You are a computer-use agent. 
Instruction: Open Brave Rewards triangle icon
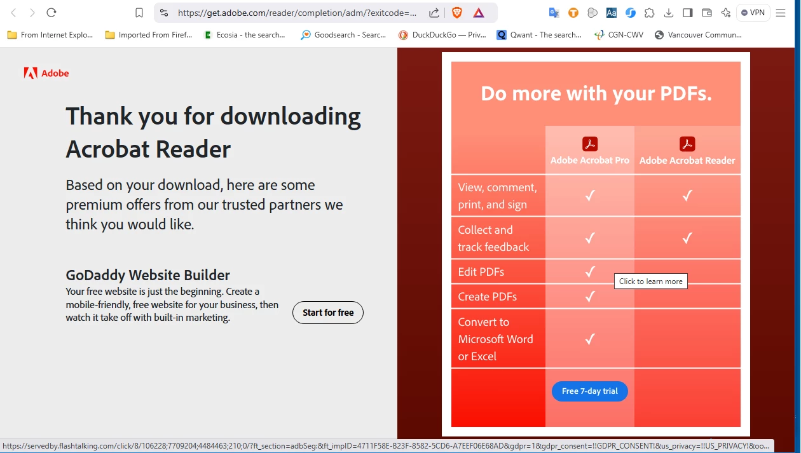(479, 13)
